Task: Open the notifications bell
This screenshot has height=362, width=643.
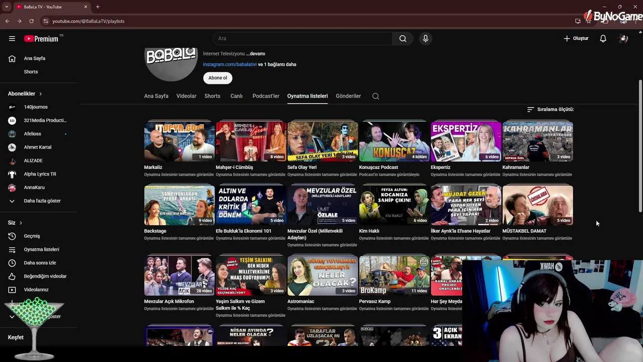Action: (x=603, y=39)
